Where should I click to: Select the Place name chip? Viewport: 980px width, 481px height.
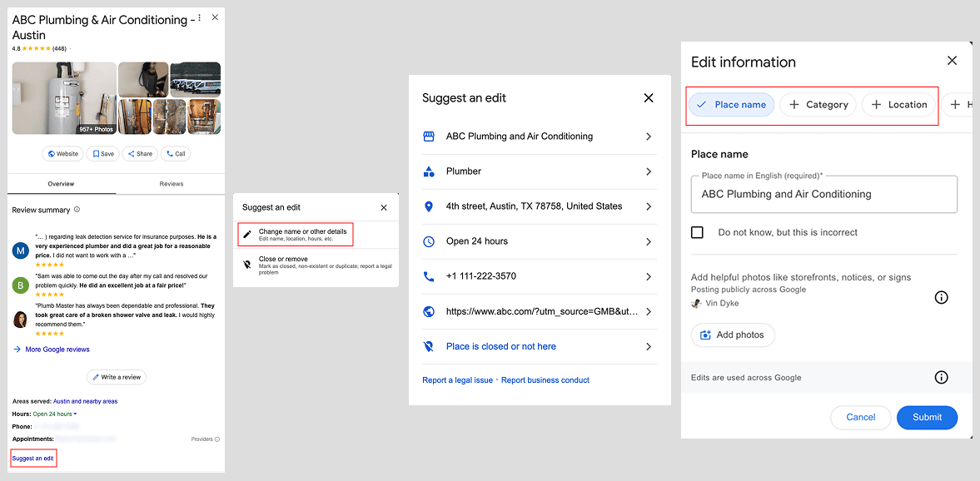click(x=731, y=105)
